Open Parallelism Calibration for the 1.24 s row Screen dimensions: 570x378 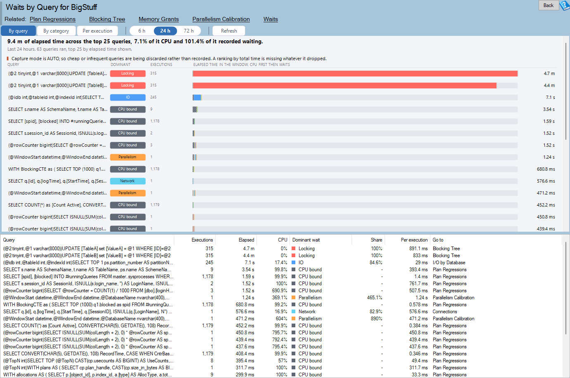453,298
